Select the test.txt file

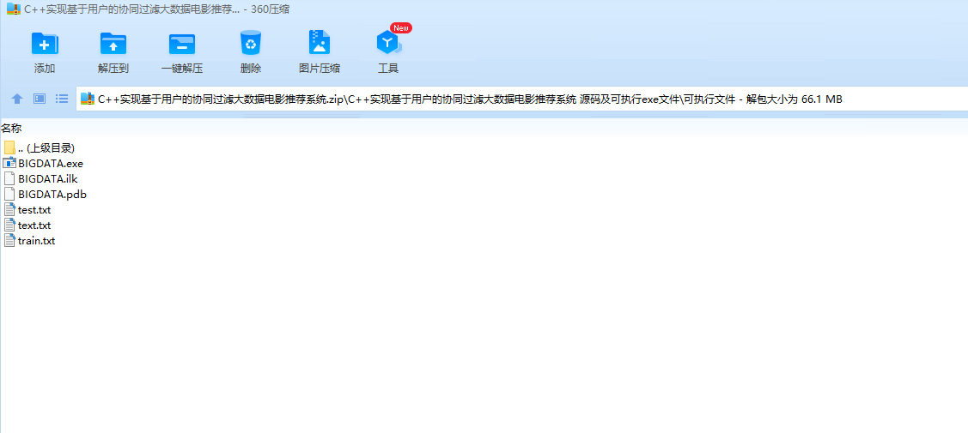(27, 210)
